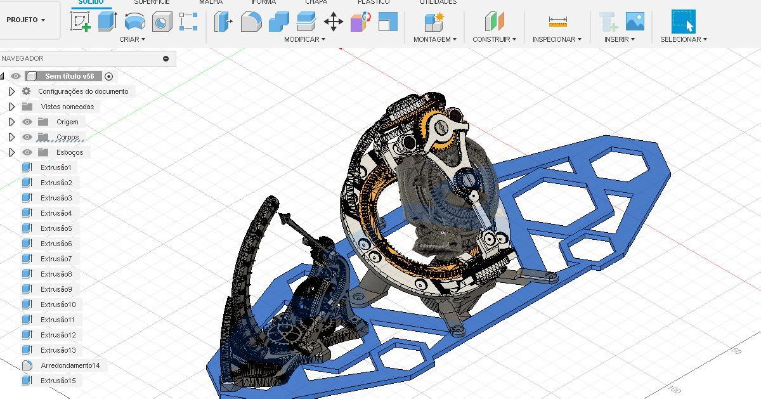Viewport: 761px width, 399px height.
Task: Activate radio button beside Sem título v56
Action: 108,76
